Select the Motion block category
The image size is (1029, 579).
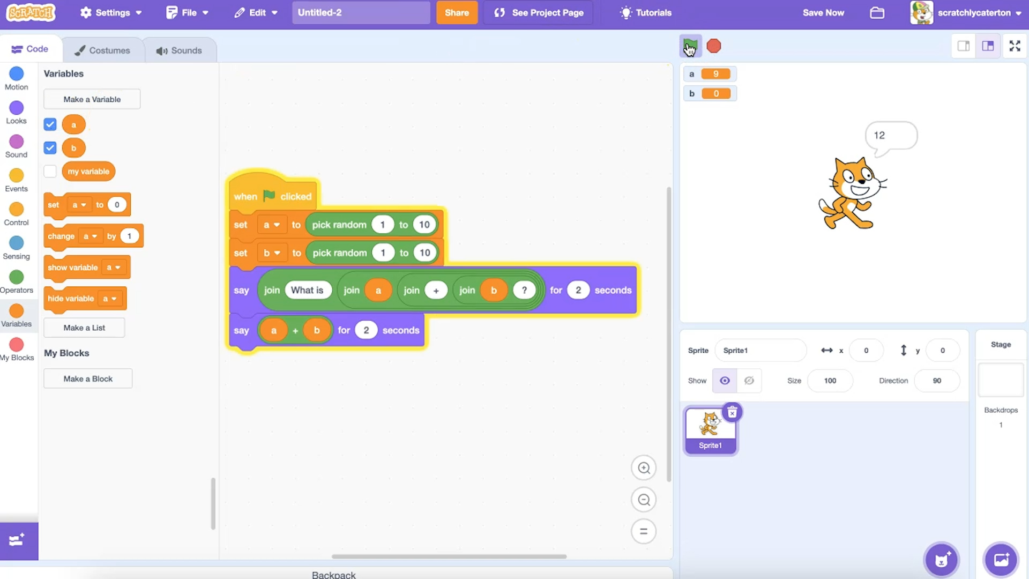17,78
